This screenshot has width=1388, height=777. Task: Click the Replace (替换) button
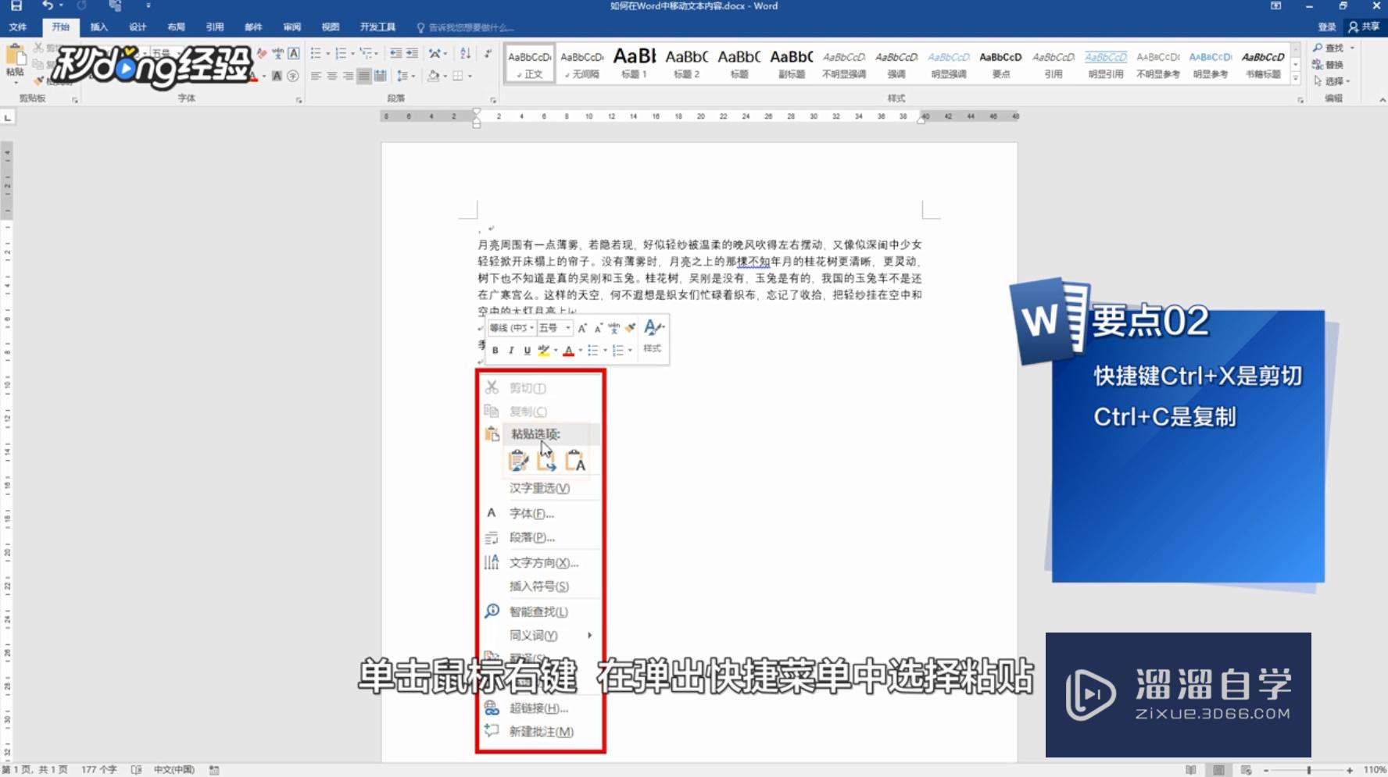coord(1329,65)
